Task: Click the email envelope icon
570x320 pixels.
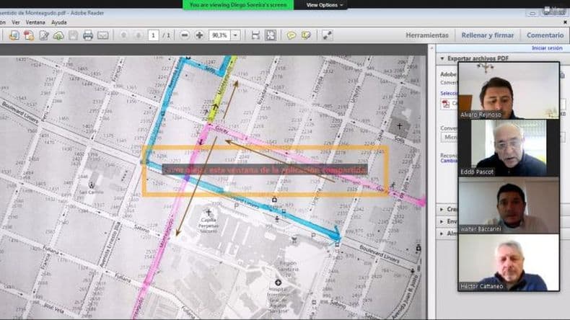Action: tap(103, 35)
